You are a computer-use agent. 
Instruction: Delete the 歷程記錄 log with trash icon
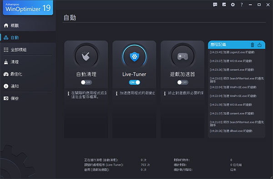252,45
